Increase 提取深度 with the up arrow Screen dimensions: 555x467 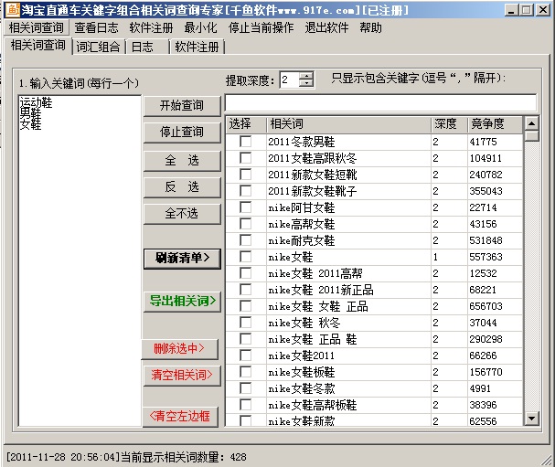pos(305,75)
